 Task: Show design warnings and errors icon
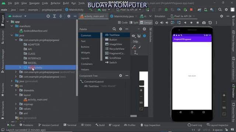144,29
